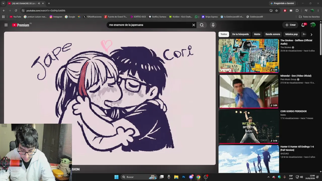Close the ME ENAMORE DE LA tab

pos(43,3)
